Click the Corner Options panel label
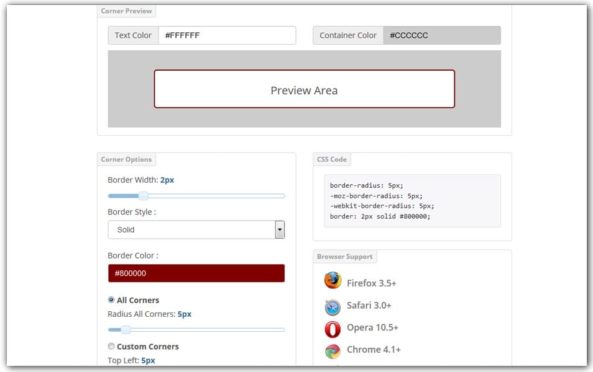The image size is (593, 372). [x=126, y=159]
